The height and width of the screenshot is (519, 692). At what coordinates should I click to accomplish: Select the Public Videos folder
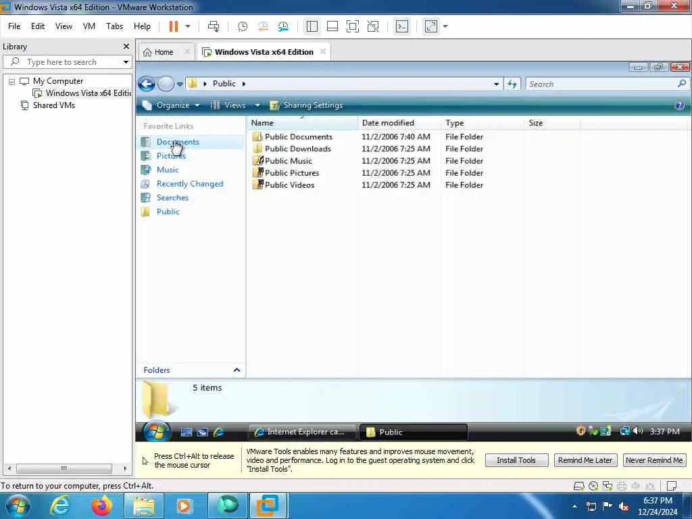pos(289,185)
